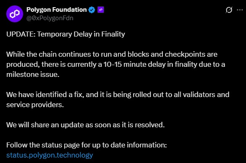
Task: Click the blue verified checkmark badge
Action: click(x=92, y=10)
